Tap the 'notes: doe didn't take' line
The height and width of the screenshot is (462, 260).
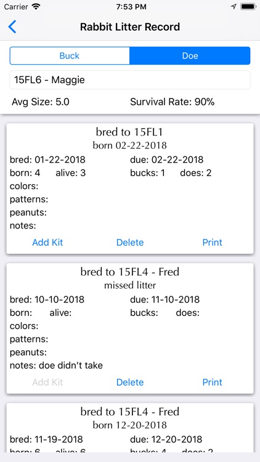click(56, 366)
